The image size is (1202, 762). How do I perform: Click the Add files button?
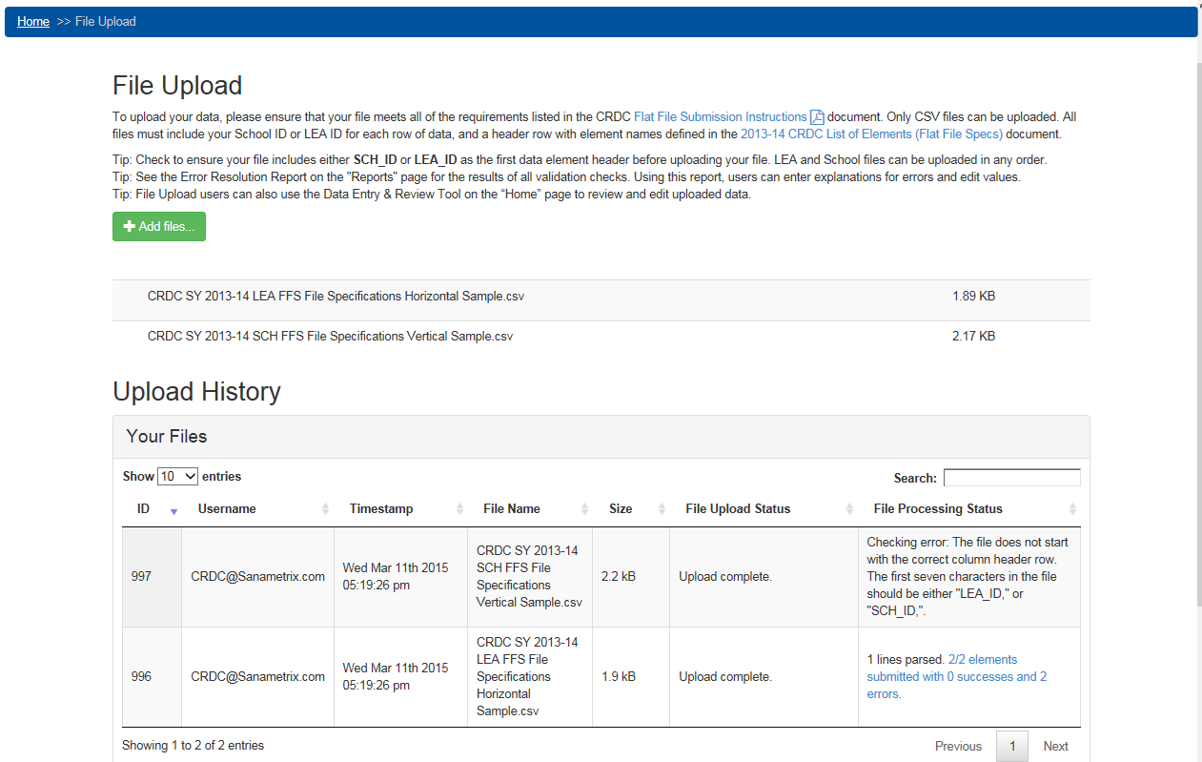[x=159, y=227]
